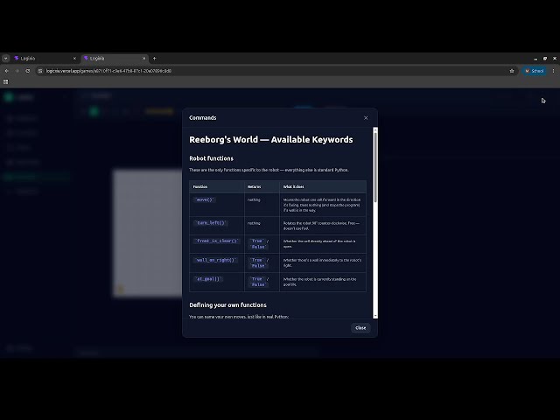Open the School profile button
560x420 pixels.
pyautogui.click(x=535, y=71)
